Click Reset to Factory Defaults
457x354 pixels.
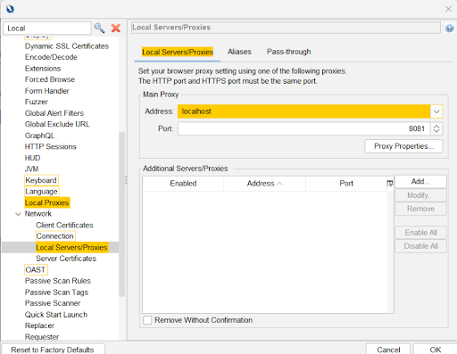coord(53,350)
